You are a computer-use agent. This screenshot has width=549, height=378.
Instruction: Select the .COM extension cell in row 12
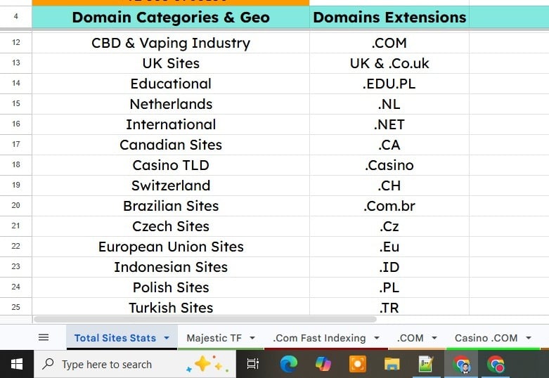[x=389, y=43]
